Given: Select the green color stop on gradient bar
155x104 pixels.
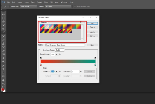Looking at the screenshot, I should pos(95,65).
